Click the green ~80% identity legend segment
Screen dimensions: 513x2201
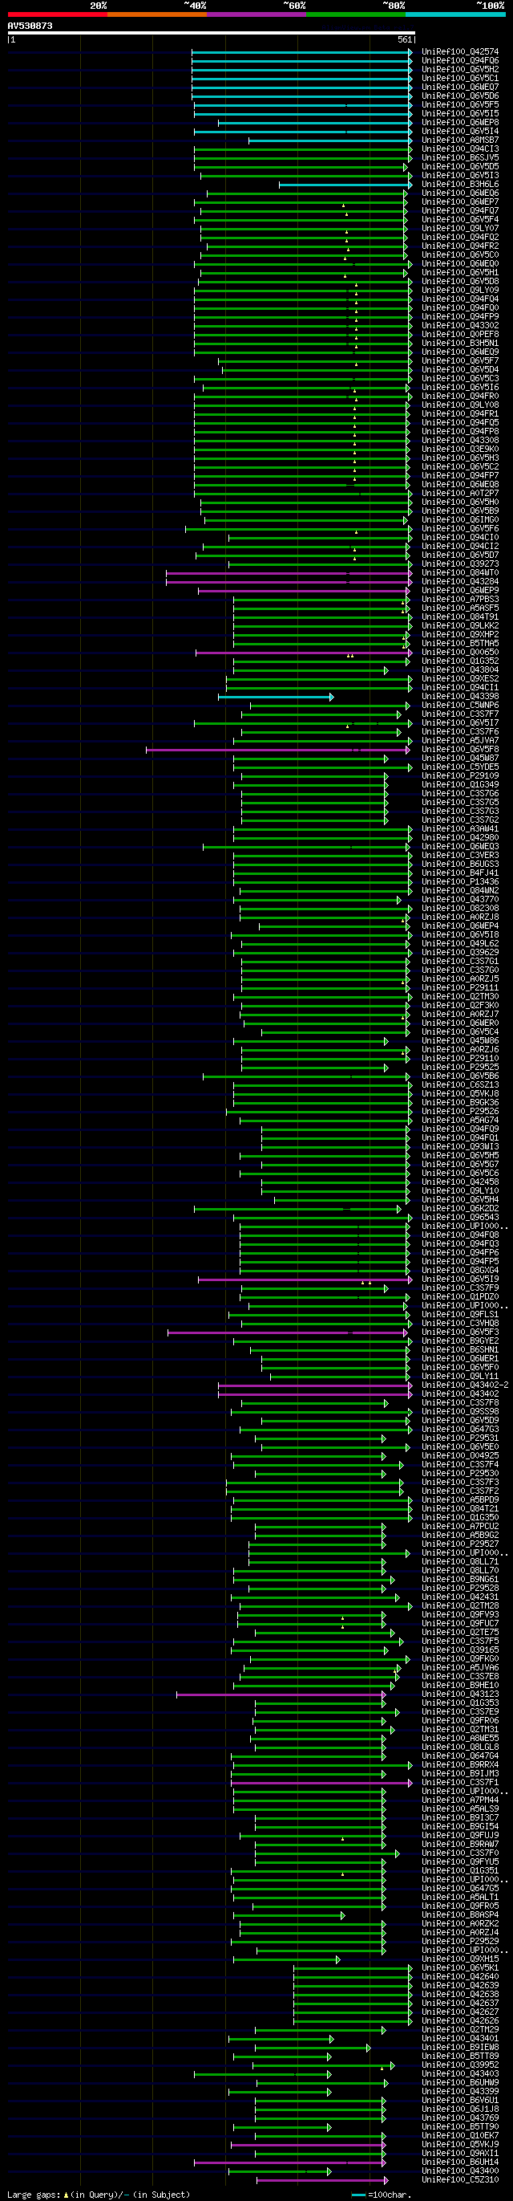click(356, 14)
